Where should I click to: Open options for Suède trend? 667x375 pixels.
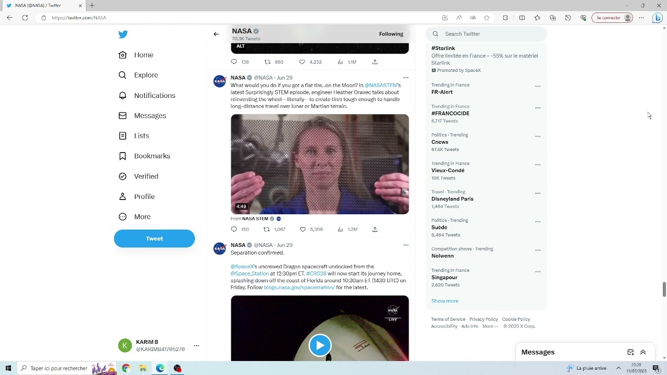click(538, 222)
